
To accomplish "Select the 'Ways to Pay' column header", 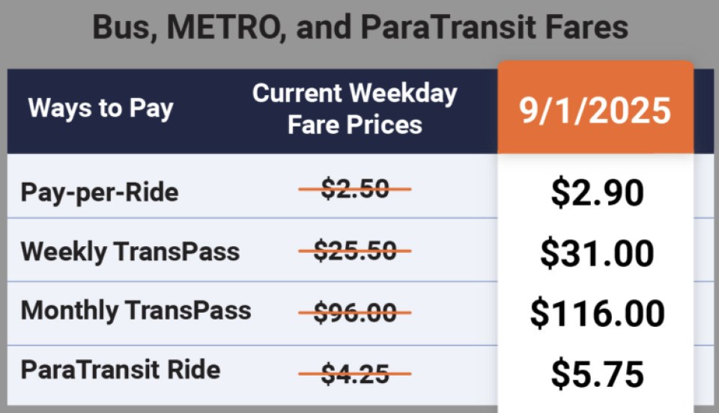I will [100, 108].
